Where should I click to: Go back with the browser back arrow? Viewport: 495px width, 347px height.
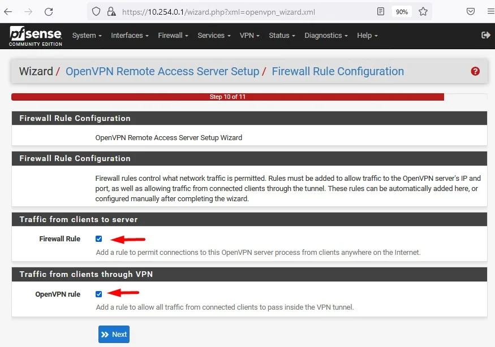click(8, 12)
